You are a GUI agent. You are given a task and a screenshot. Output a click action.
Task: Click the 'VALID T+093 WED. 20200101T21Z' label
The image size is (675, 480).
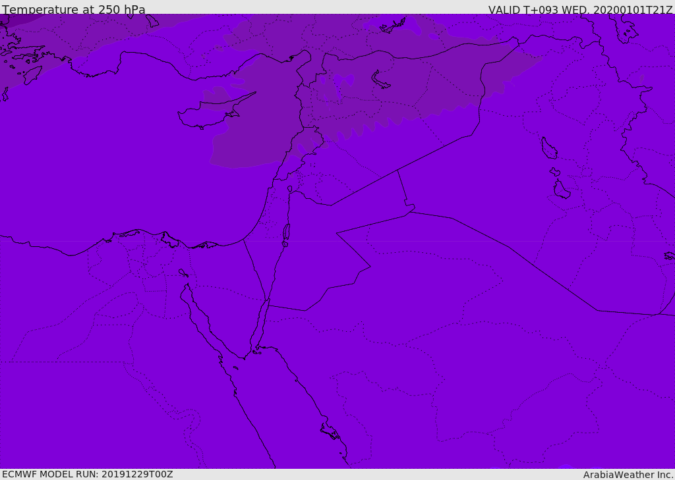pos(580,9)
